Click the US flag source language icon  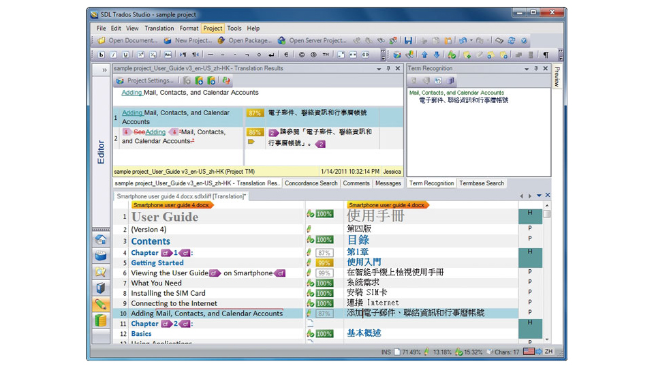click(529, 352)
